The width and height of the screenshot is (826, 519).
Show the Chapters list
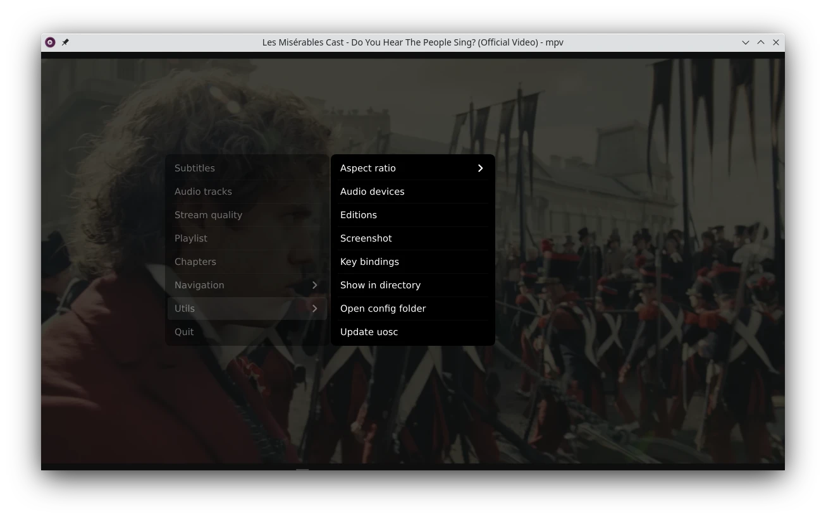(x=195, y=262)
